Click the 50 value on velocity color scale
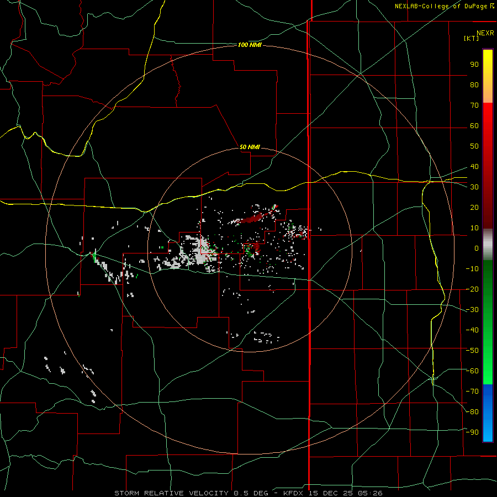The image size is (497, 497). [x=474, y=146]
